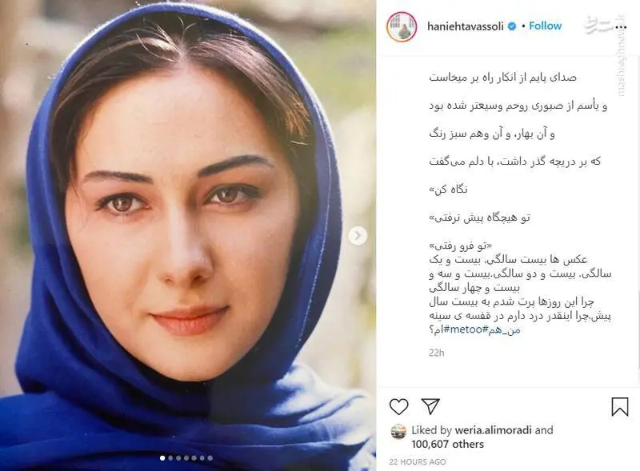Click the haniehtavassoli username
Screen dimensions: 640x471
pos(466,26)
